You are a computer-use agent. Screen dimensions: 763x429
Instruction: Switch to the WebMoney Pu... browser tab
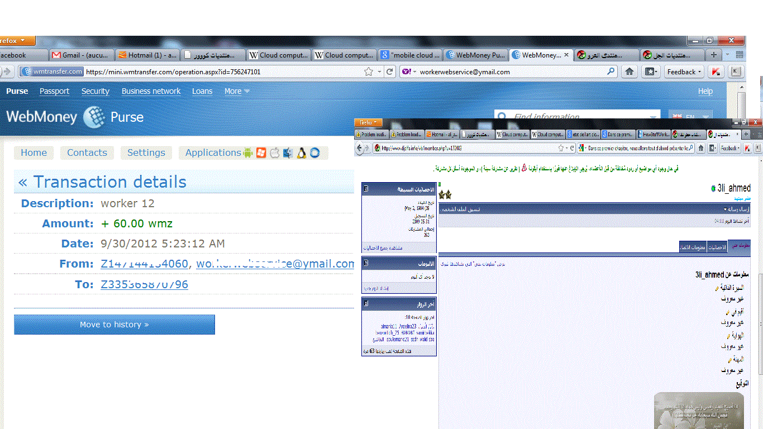pos(475,55)
